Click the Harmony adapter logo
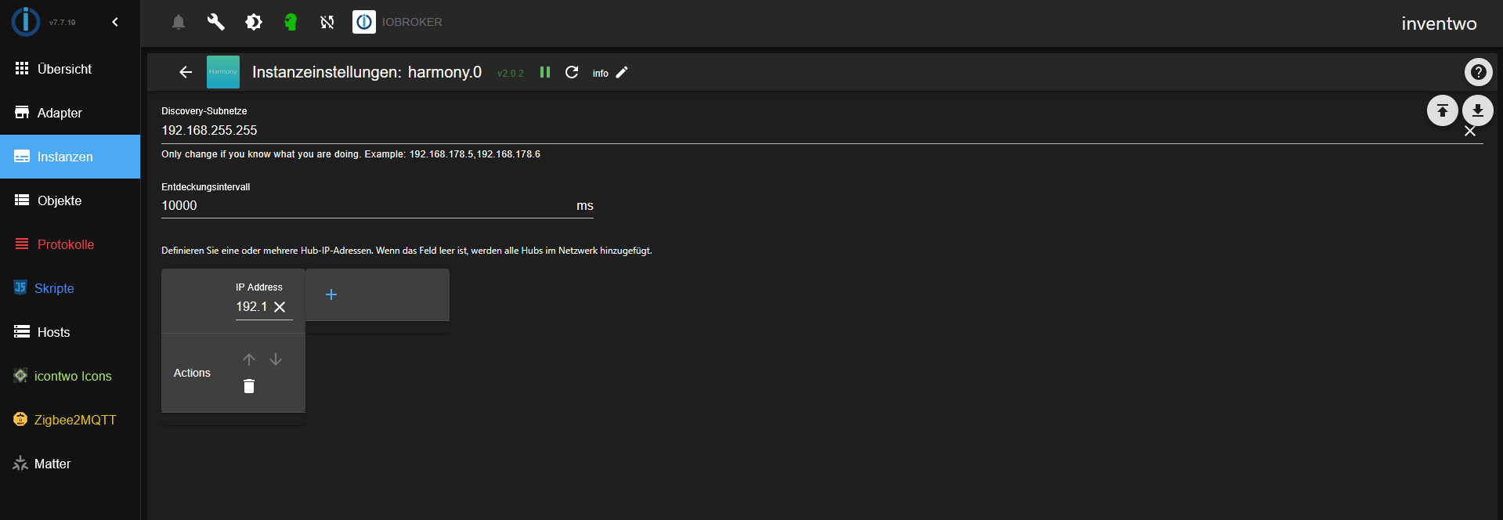 pyautogui.click(x=223, y=72)
